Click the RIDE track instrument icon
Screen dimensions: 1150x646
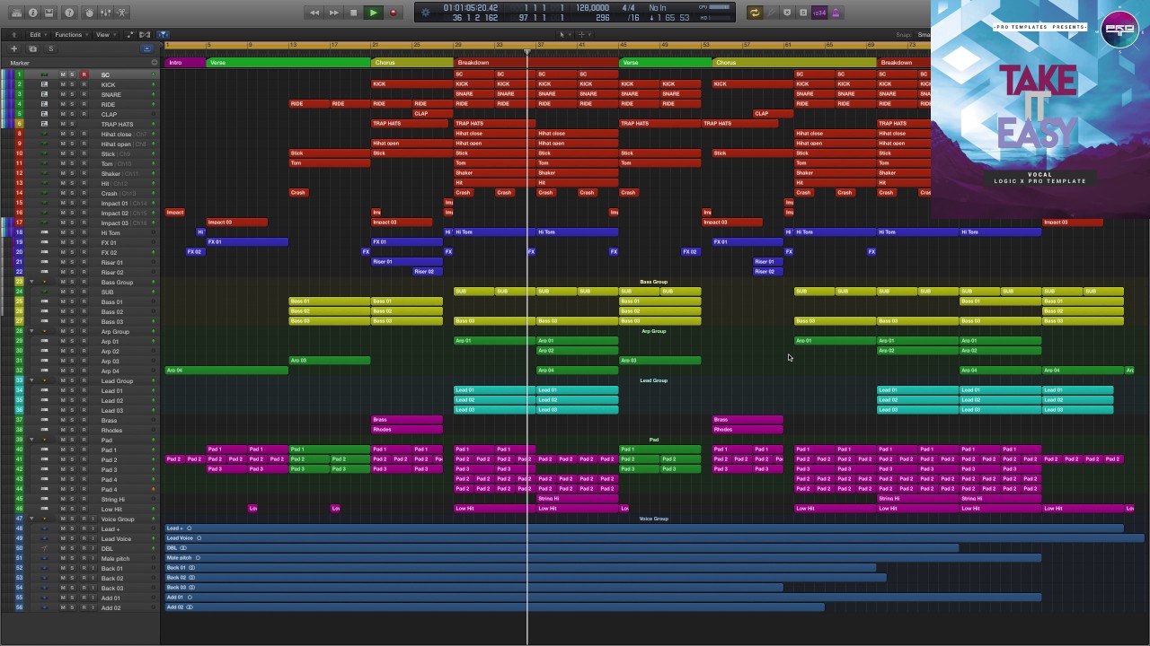point(44,104)
